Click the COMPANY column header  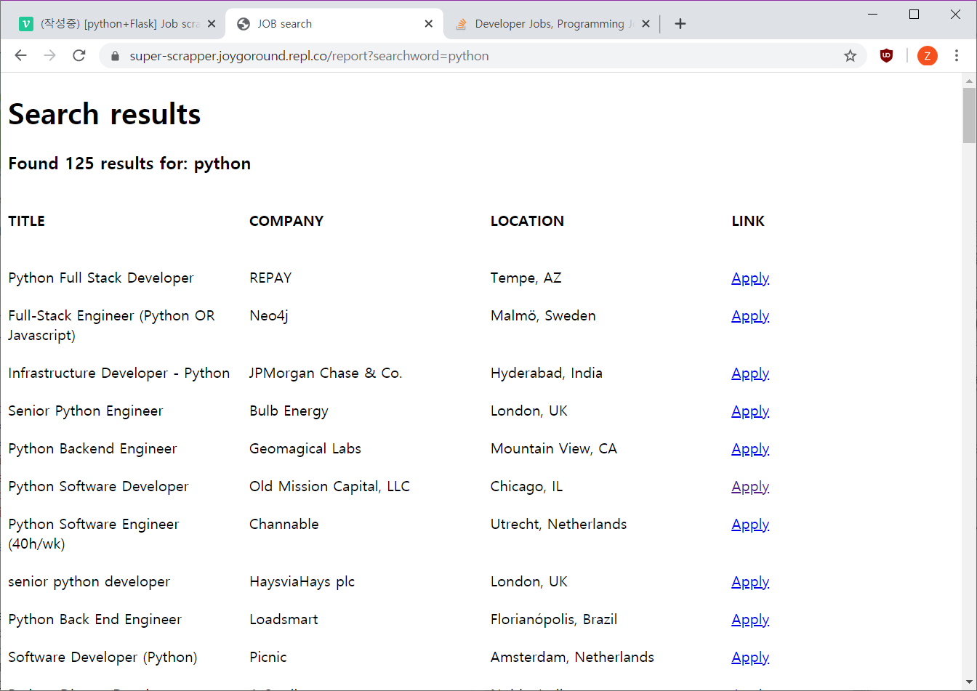(286, 221)
